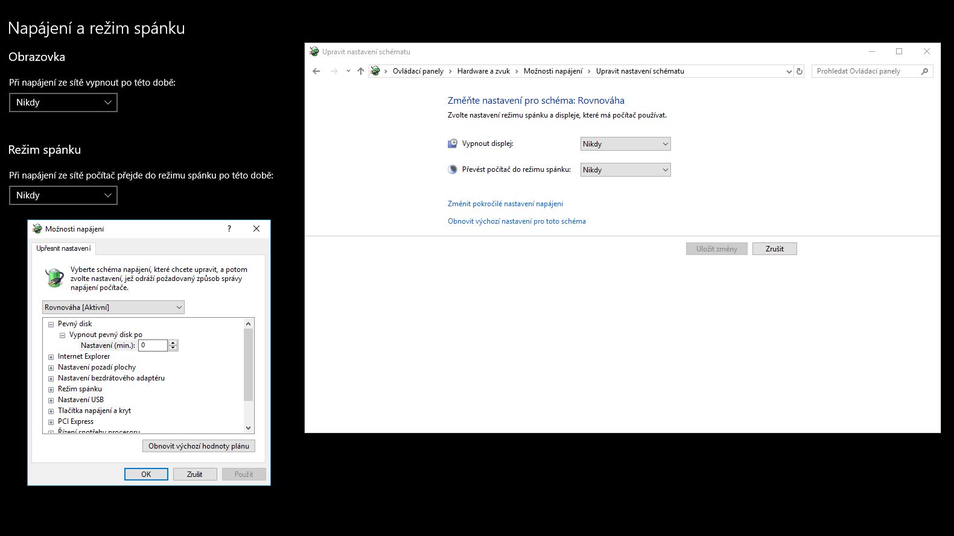Click the Nastavení (min.) value field
954x536 pixels.
(153, 345)
